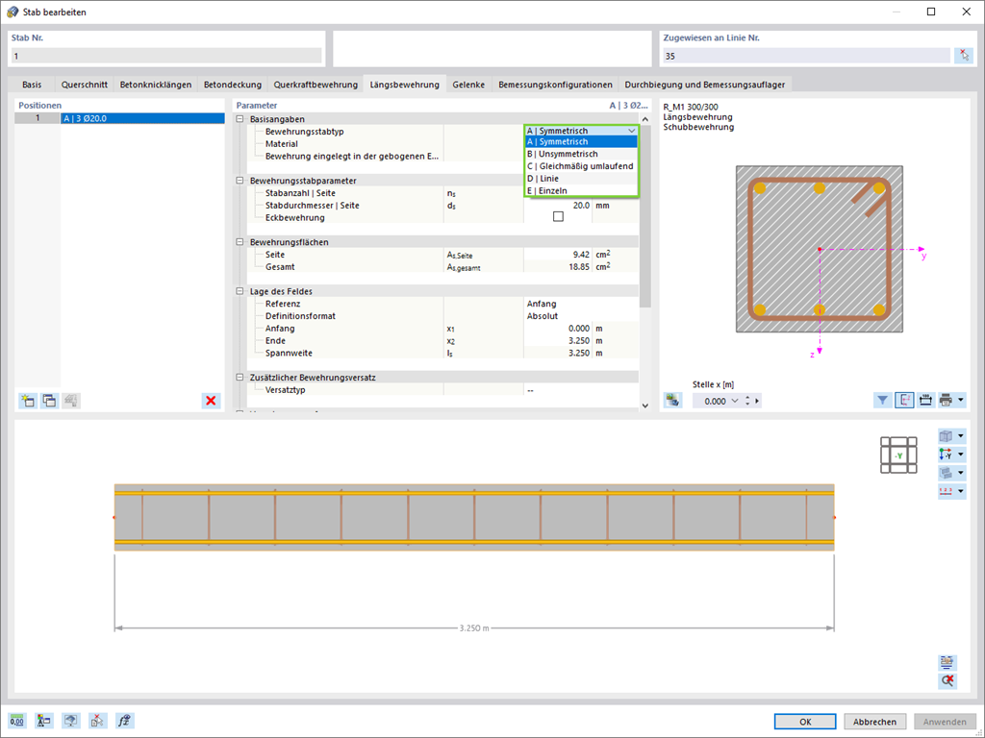Collapse the Bewehrungsflächen section

click(x=240, y=241)
